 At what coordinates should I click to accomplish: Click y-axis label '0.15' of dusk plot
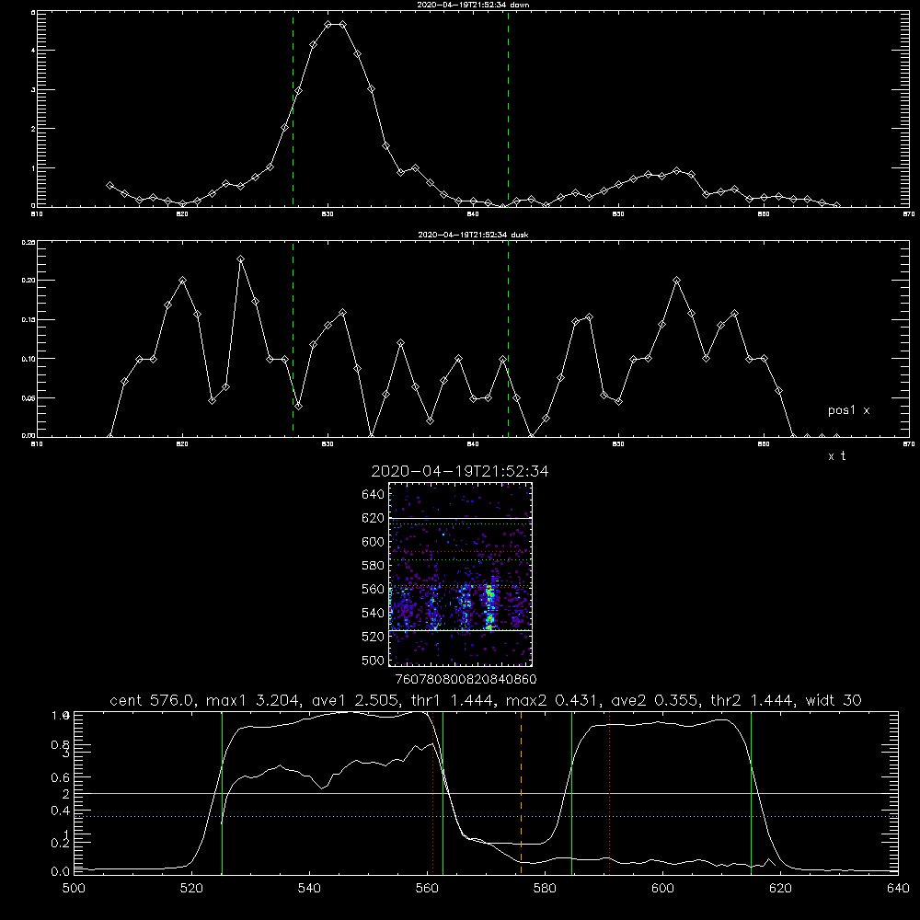pyautogui.click(x=29, y=320)
